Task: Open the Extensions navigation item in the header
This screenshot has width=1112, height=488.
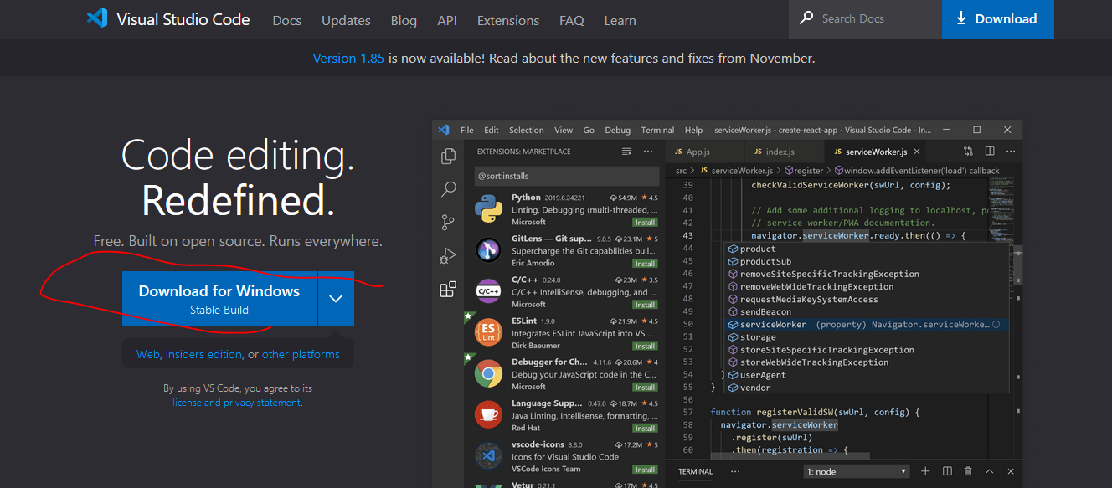Action: [x=508, y=20]
